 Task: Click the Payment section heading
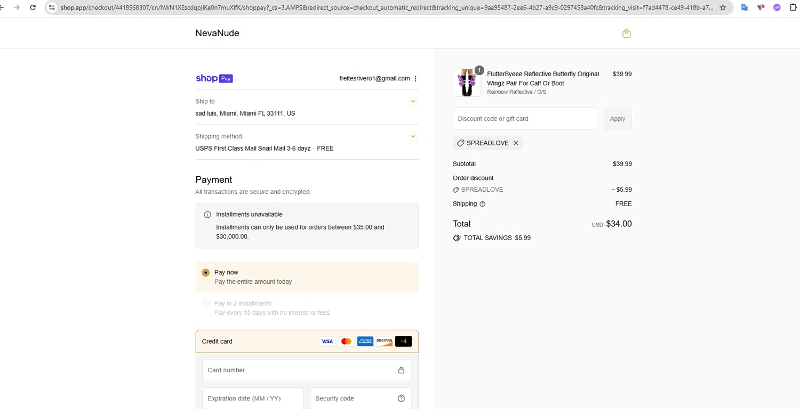point(214,180)
